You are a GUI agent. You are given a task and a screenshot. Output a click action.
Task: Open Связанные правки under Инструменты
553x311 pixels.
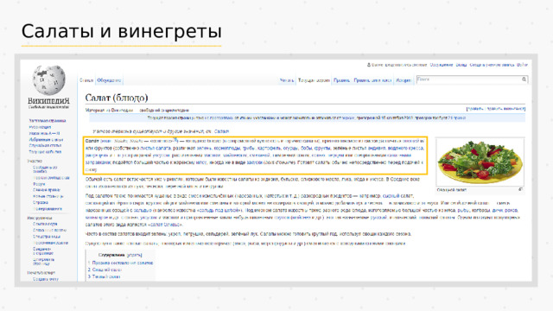click(49, 230)
